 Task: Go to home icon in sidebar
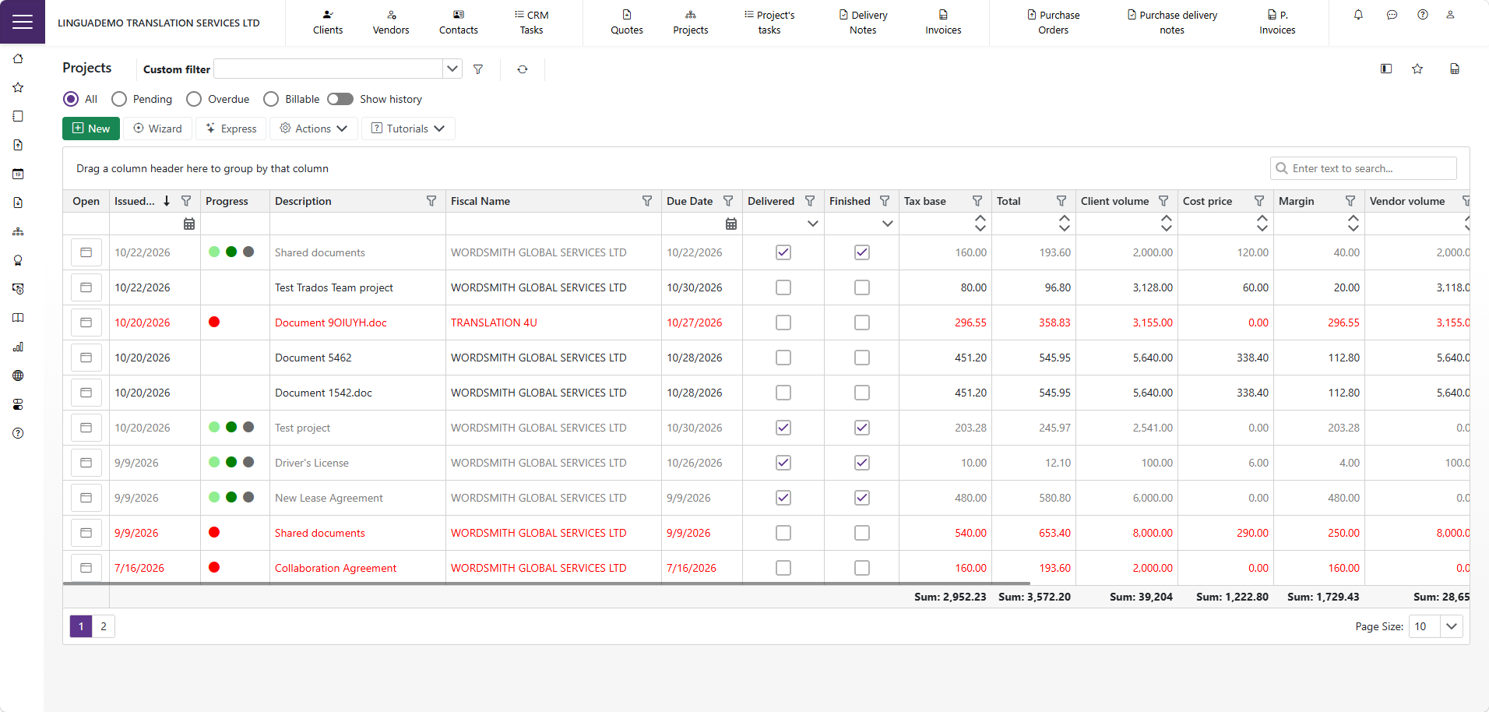(x=18, y=58)
